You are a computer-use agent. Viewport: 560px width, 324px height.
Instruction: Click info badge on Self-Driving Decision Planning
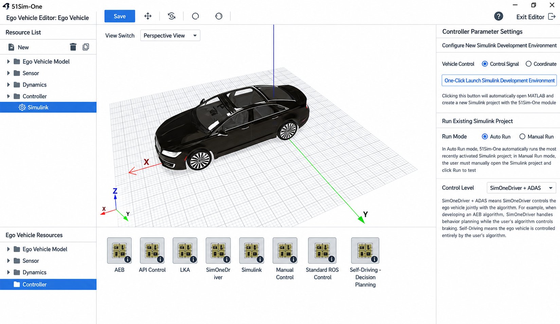(375, 259)
